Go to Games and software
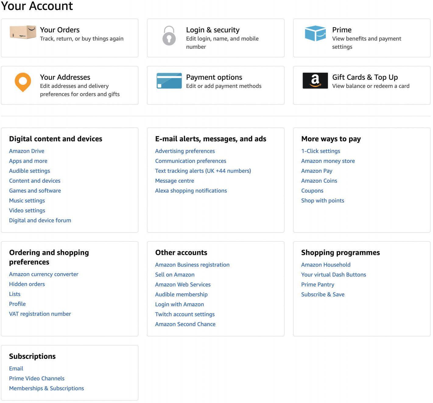The width and height of the screenshot is (433, 403). click(35, 191)
